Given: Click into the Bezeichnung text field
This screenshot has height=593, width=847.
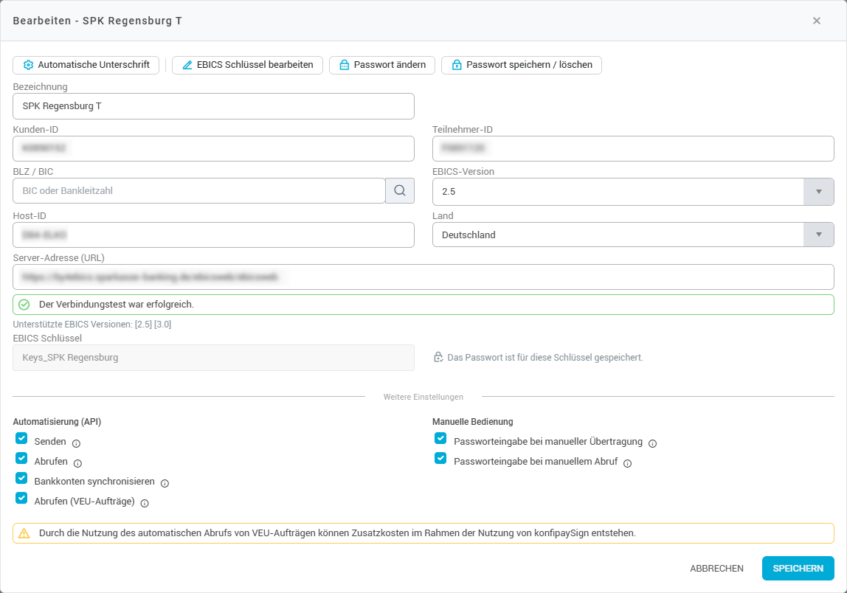Looking at the screenshot, I should (x=213, y=106).
